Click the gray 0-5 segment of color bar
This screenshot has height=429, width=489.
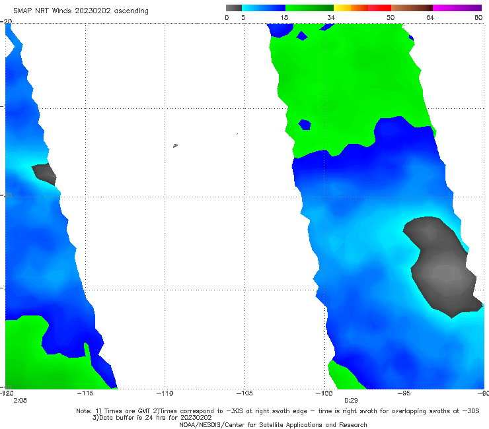tap(233, 8)
